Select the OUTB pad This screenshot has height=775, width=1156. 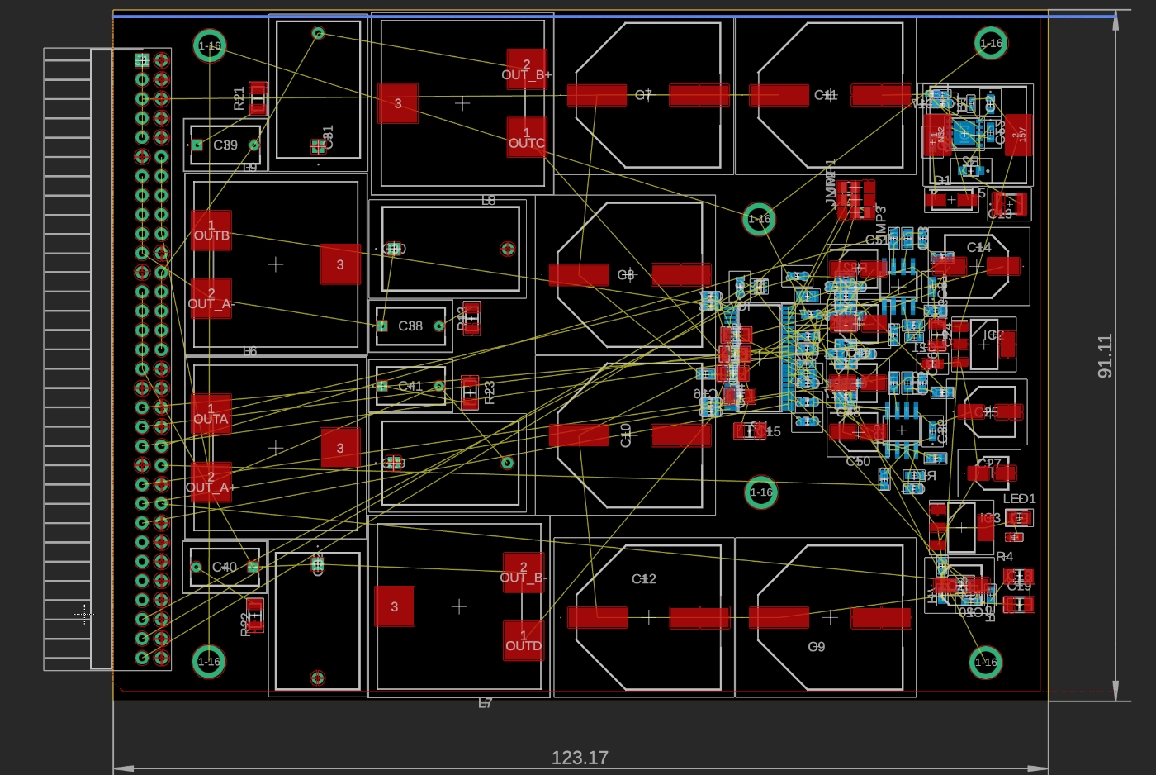(x=211, y=231)
